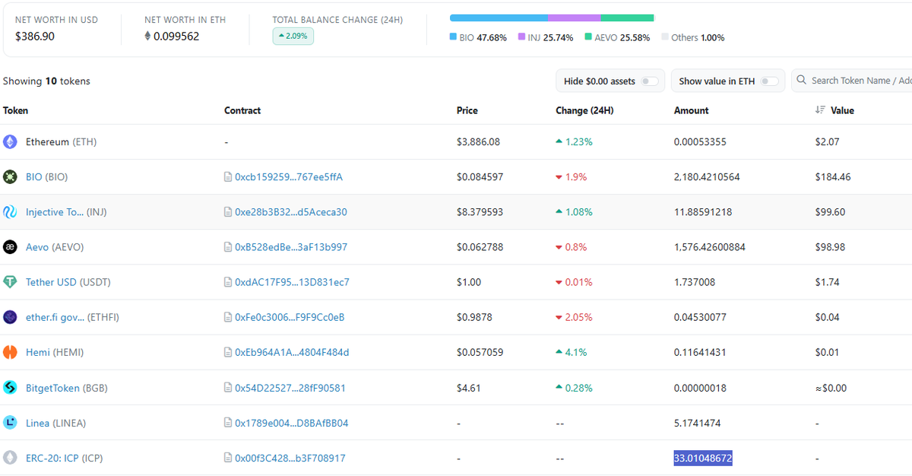Open contract address 0xB528edBe...3aF13b997
The image size is (912, 476).
[x=291, y=247]
